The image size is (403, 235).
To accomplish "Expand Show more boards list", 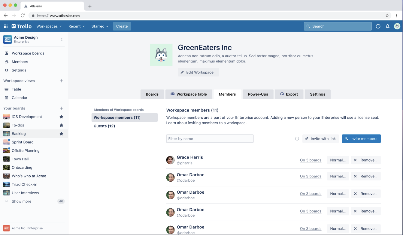I will pyautogui.click(x=21, y=201).
